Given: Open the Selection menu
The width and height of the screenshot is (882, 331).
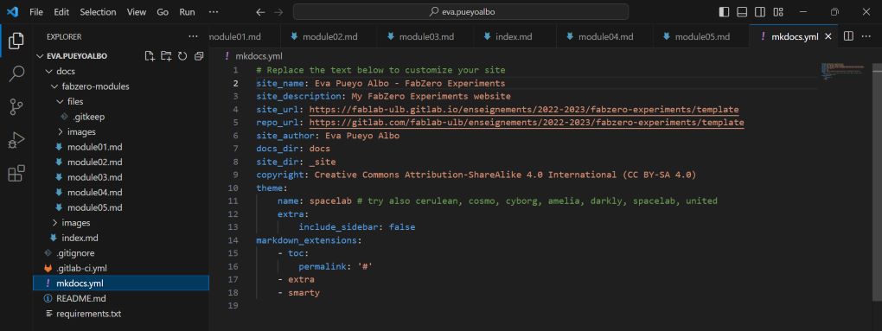Looking at the screenshot, I should click(x=98, y=12).
